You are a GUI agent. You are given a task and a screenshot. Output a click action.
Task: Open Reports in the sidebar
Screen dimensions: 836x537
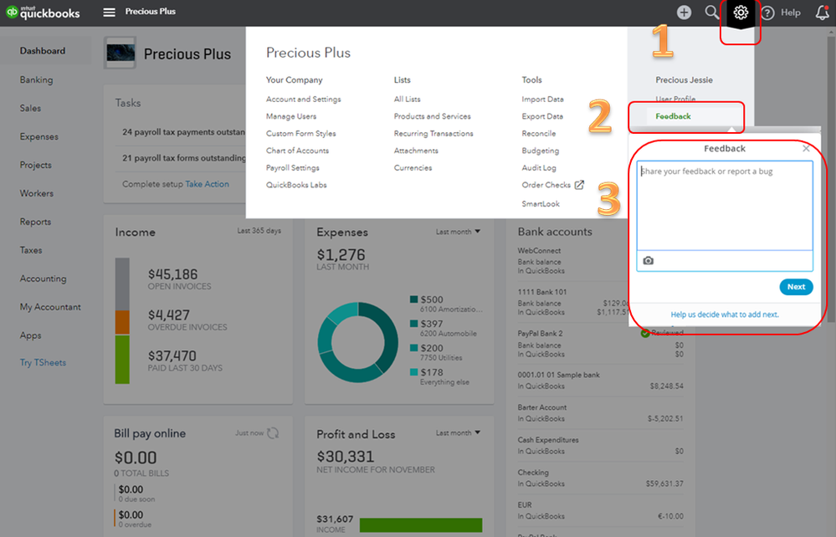pos(35,222)
